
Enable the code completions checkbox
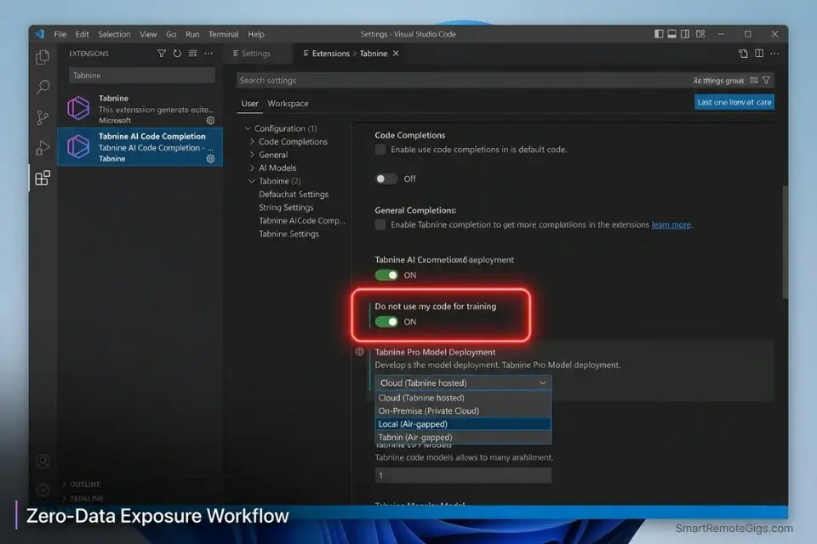[x=380, y=149]
